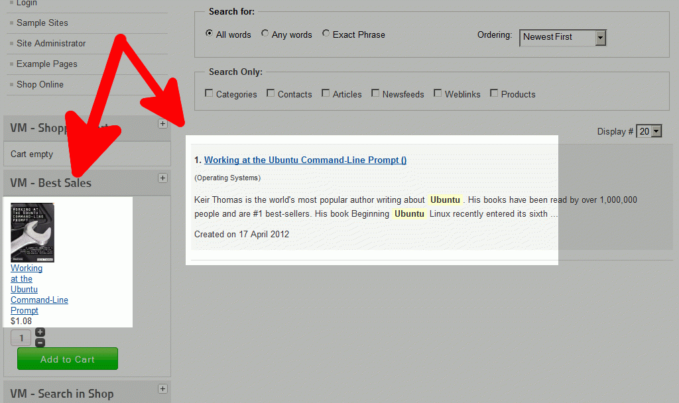Open Site Administrator menu link
This screenshot has width=679, height=403.
tap(51, 43)
